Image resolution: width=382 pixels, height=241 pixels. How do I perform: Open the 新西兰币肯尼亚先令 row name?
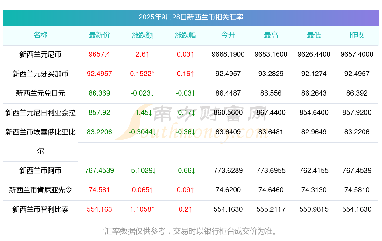pyautogui.click(x=40, y=190)
